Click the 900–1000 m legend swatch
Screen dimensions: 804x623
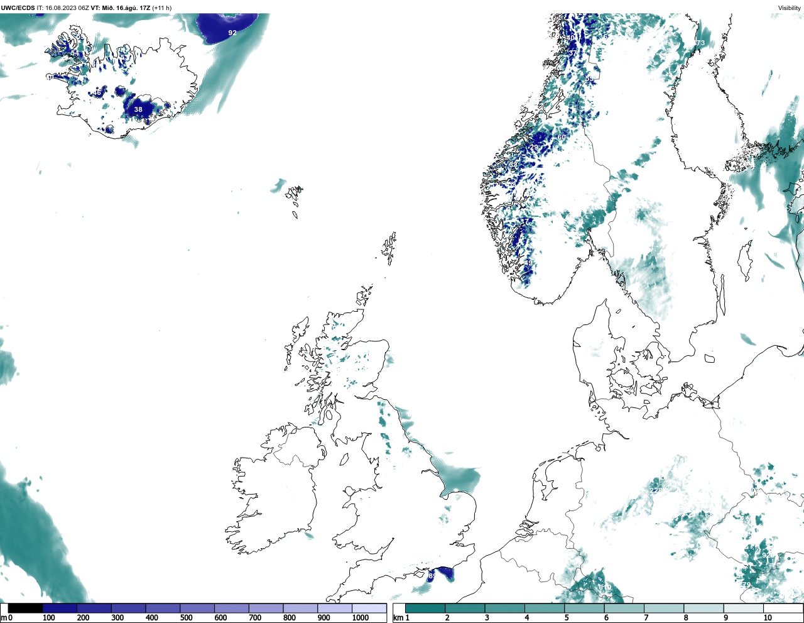334,609
